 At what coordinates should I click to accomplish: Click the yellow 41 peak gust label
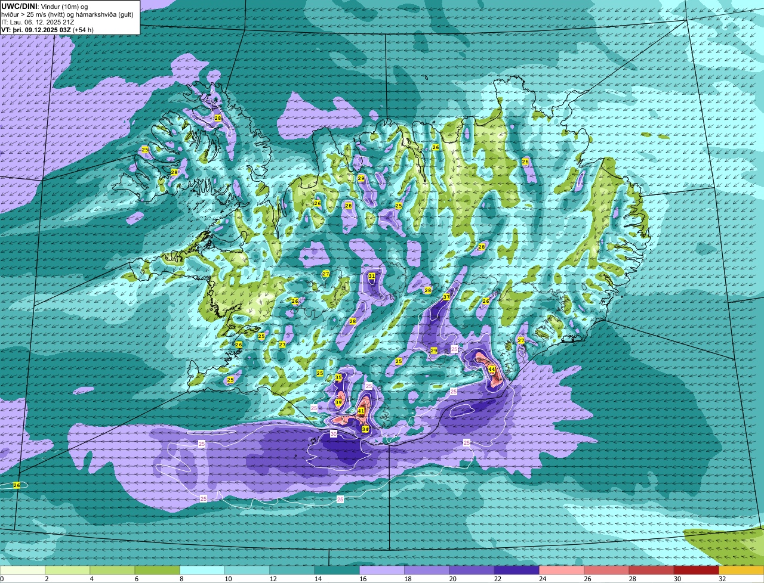(361, 411)
